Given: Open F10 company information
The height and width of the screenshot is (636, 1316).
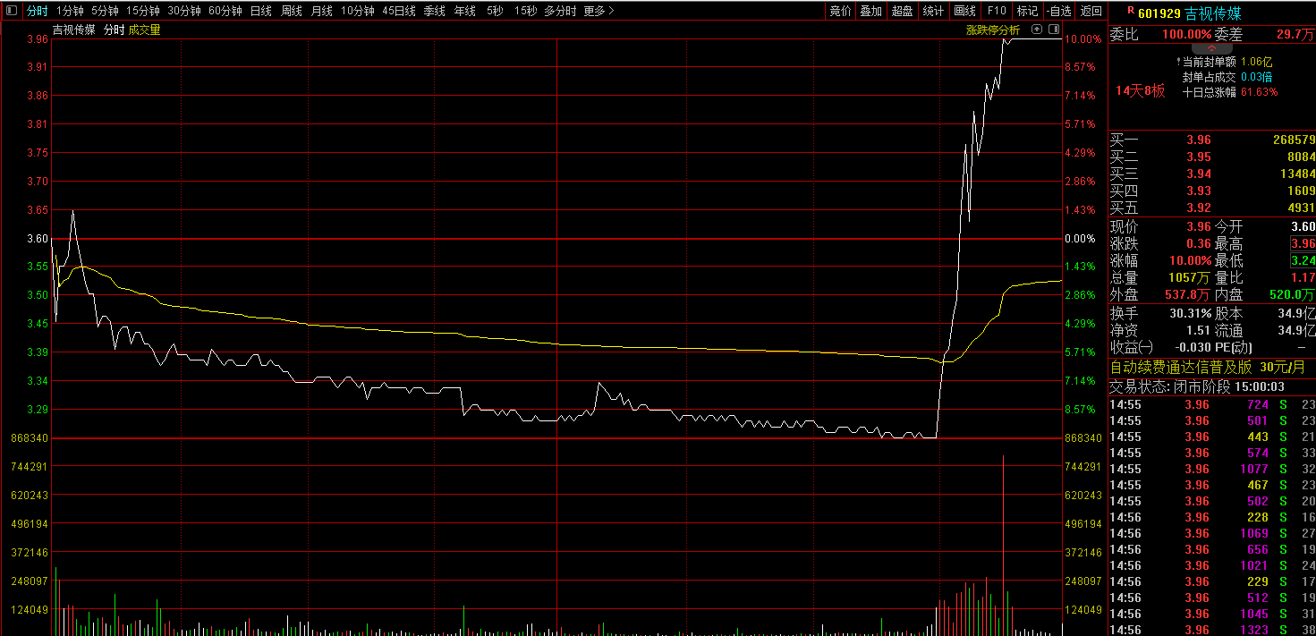Looking at the screenshot, I should (x=996, y=11).
